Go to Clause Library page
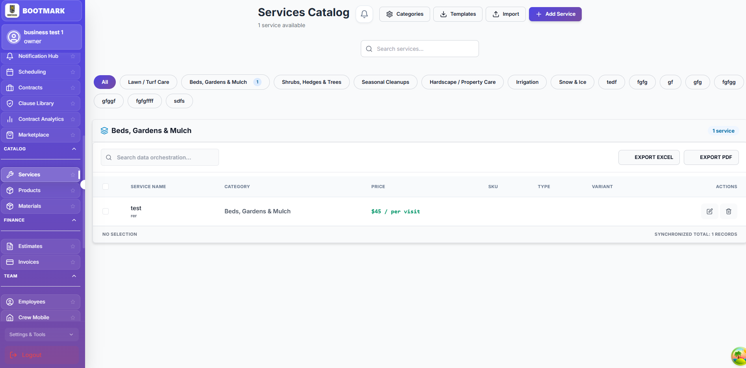The width and height of the screenshot is (746, 368). click(x=41, y=104)
